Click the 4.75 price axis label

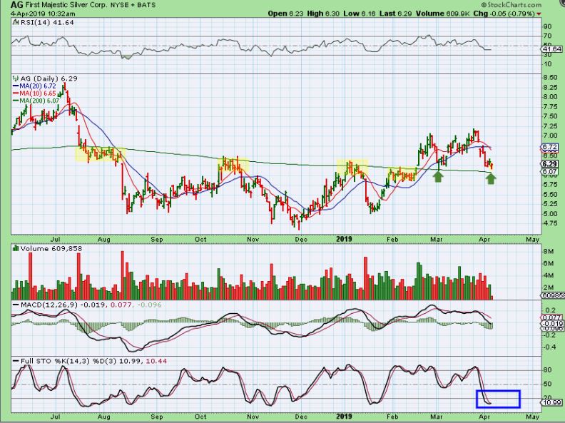pos(550,223)
